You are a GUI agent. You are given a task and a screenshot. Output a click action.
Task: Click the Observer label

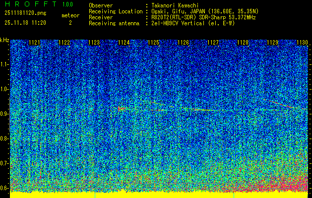point(101,5)
